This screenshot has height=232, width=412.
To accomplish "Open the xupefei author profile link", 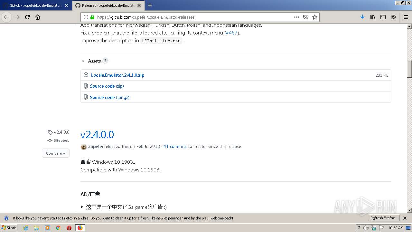I will (95, 146).
